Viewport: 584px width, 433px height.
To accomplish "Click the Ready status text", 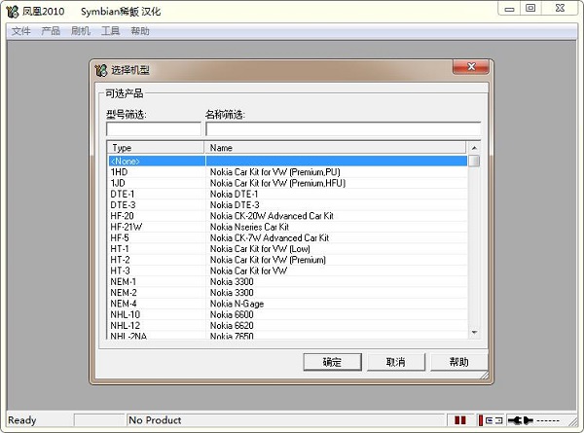I will point(22,420).
